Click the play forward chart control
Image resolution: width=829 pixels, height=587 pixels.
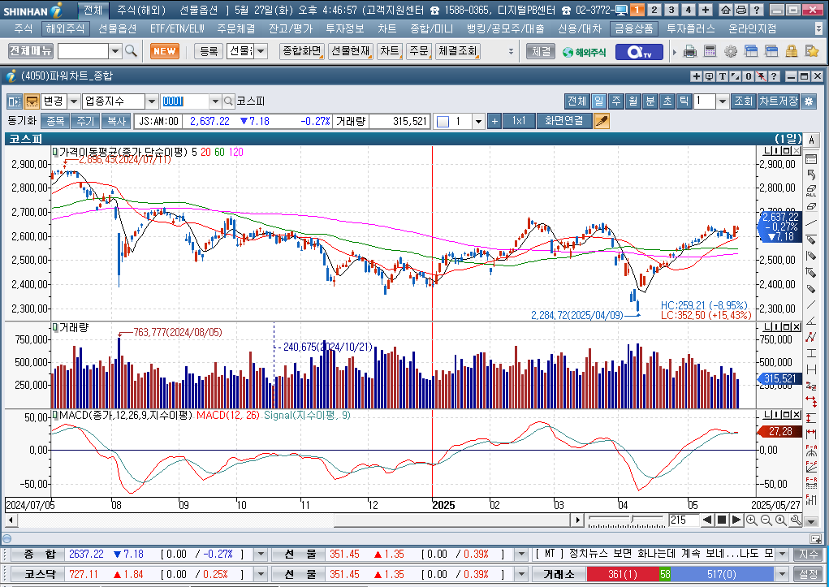(x=736, y=520)
